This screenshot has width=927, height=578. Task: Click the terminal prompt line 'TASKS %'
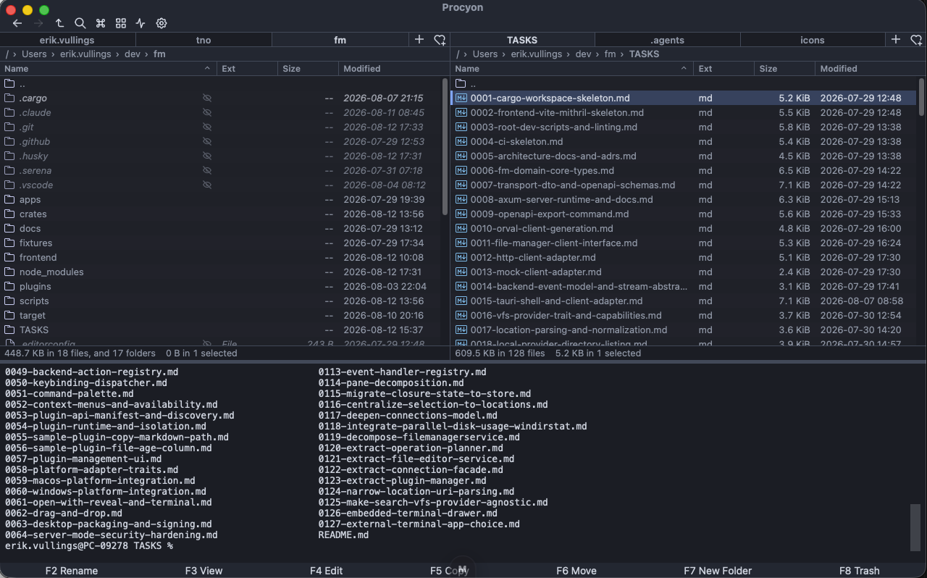click(89, 545)
